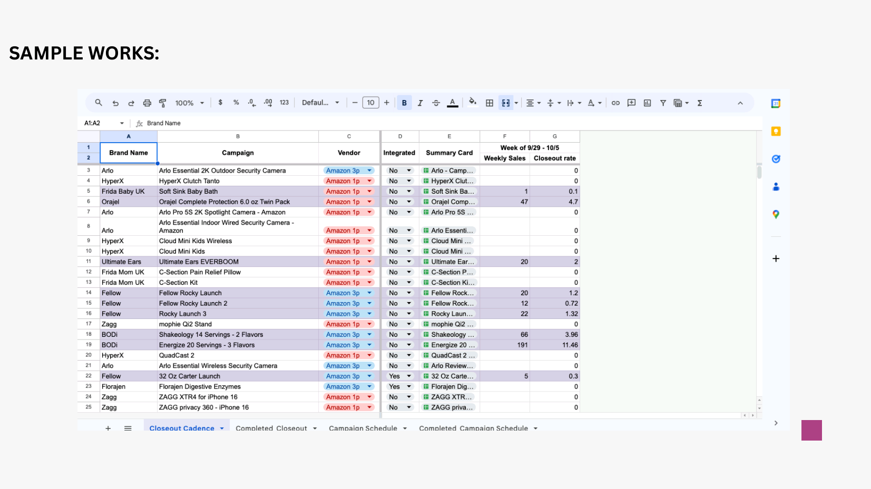Switch to Closeout Cadence tab
The image size is (871, 489).
pos(182,428)
